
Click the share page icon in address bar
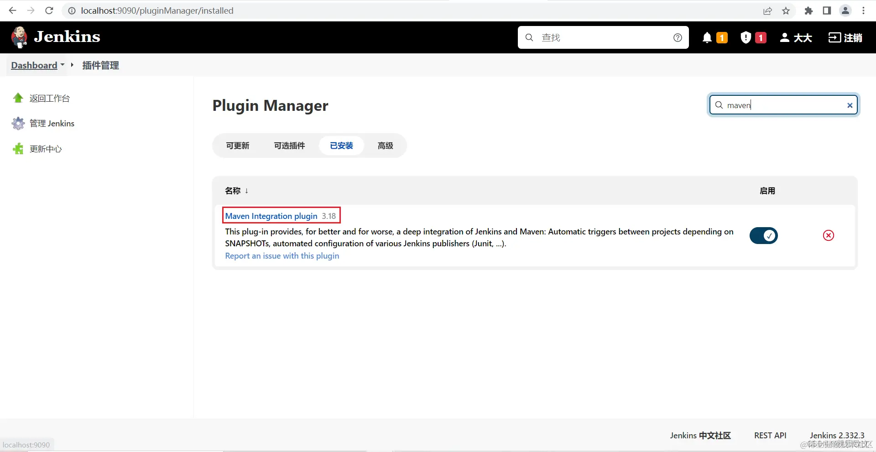pyautogui.click(x=767, y=11)
